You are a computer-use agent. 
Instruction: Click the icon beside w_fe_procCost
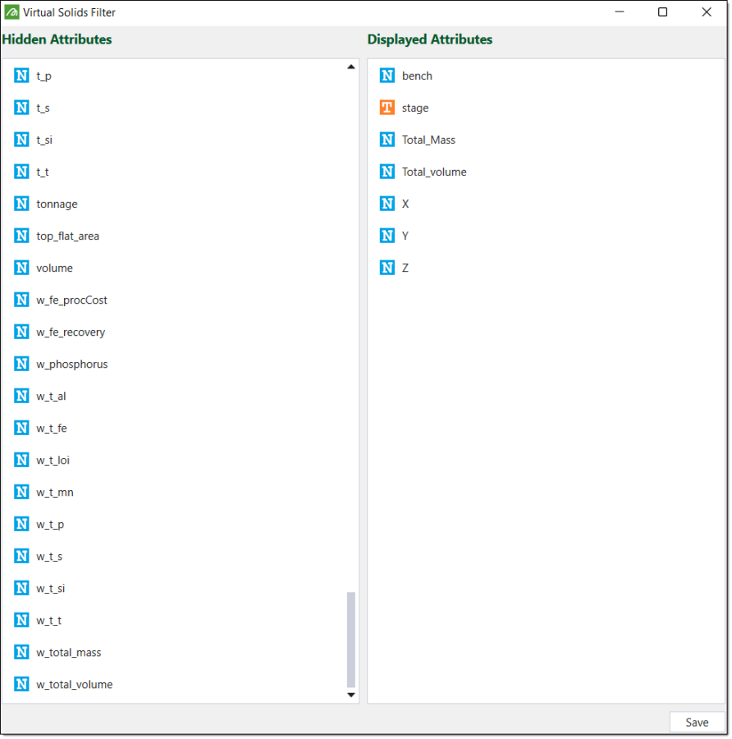(x=21, y=300)
